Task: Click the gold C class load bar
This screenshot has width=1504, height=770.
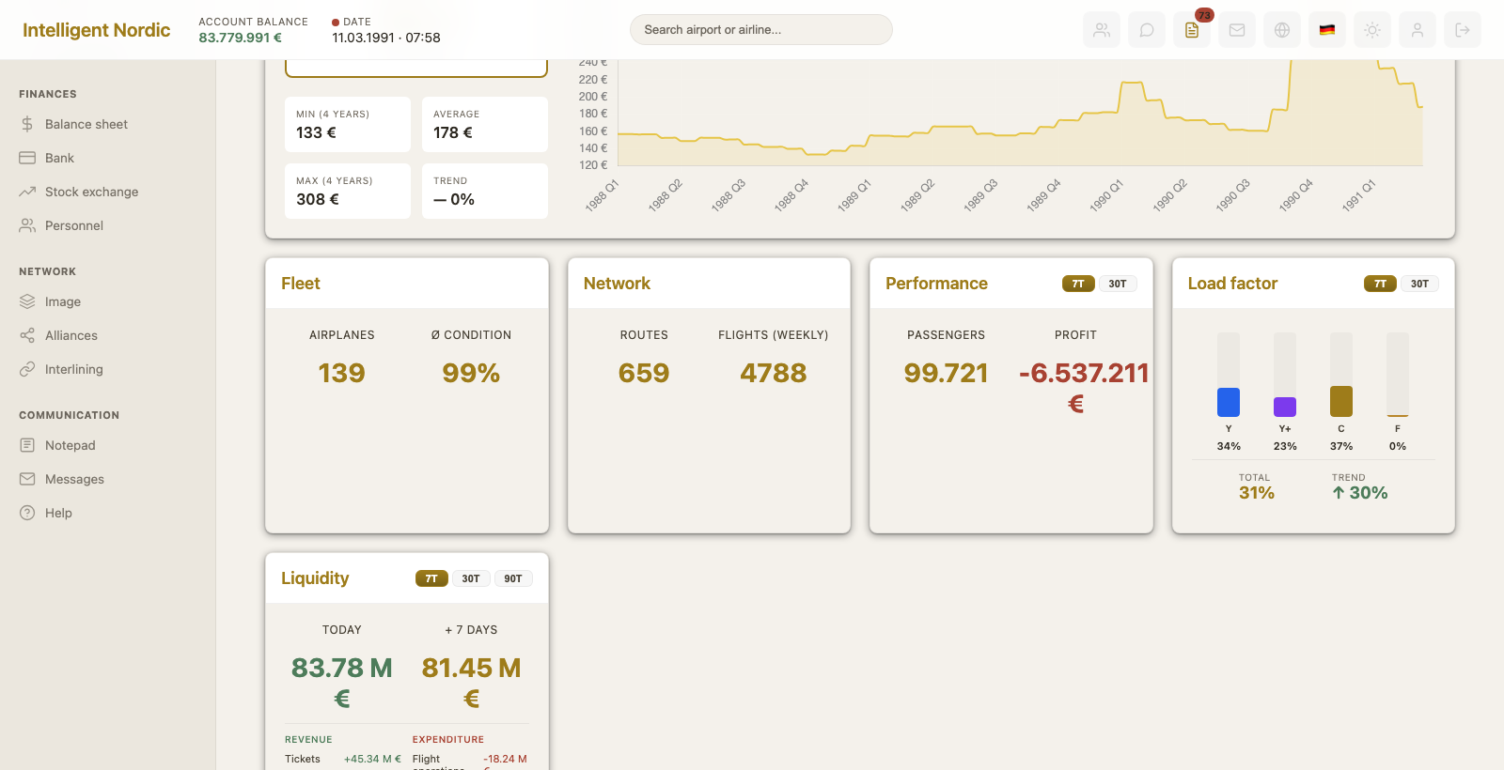Action: click(1341, 401)
